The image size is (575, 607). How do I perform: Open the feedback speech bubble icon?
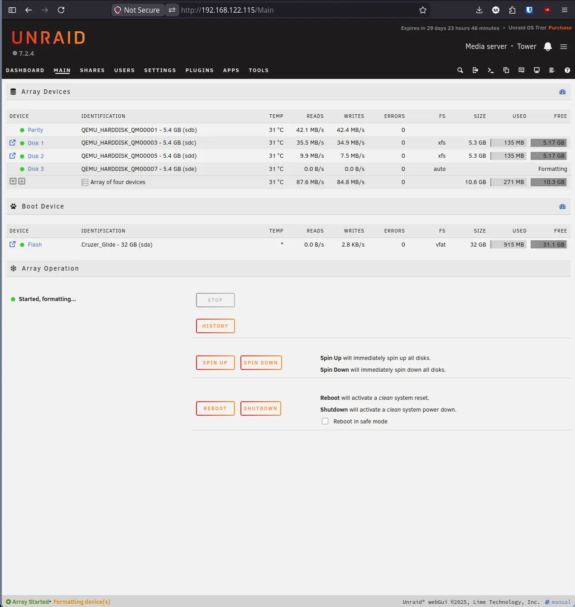click(x=522, y=70)
